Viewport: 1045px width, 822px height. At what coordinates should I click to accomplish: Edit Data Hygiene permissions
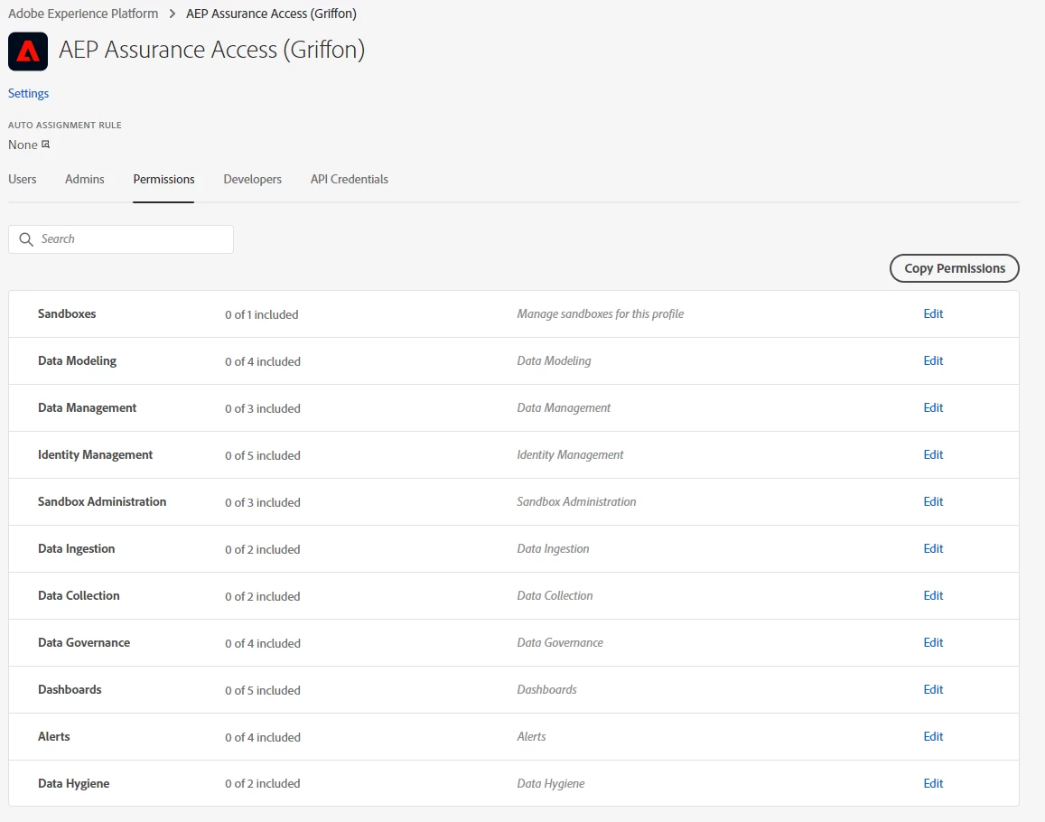(x=933, y=783)
